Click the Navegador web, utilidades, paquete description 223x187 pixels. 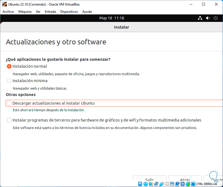coord(76,74)
